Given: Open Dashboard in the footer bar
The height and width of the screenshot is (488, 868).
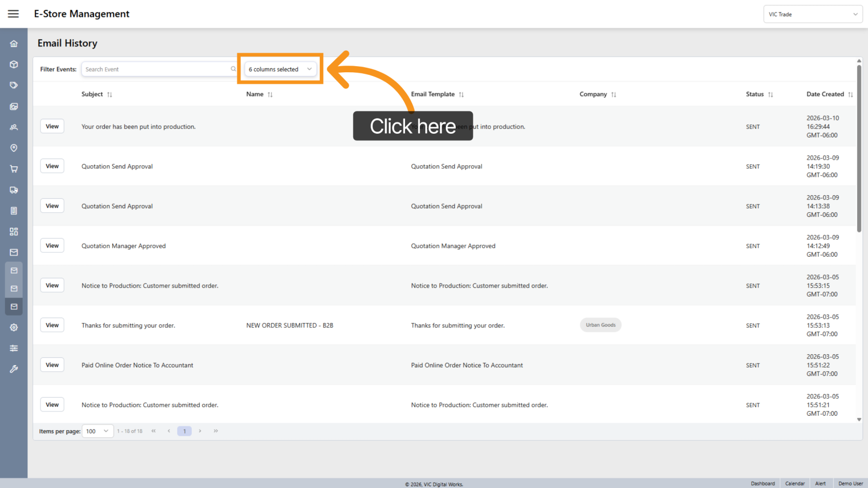Looking at the screenshot, I should [x=763, y=483].
